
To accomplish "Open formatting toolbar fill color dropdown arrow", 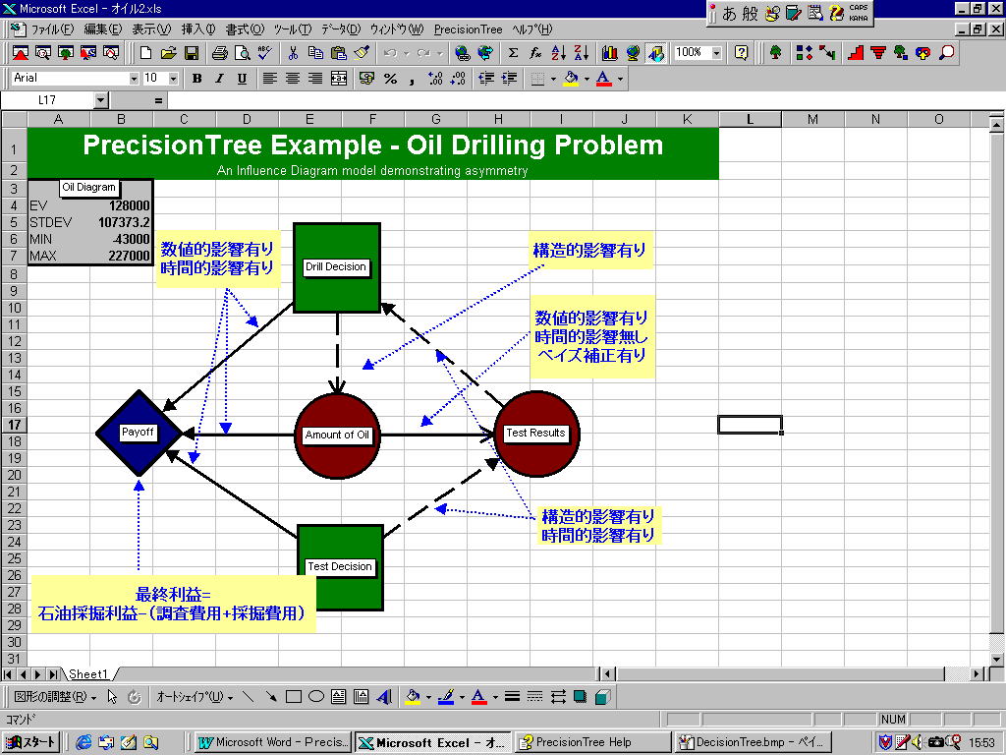I will pyautogui.click(x=587, y=79).
